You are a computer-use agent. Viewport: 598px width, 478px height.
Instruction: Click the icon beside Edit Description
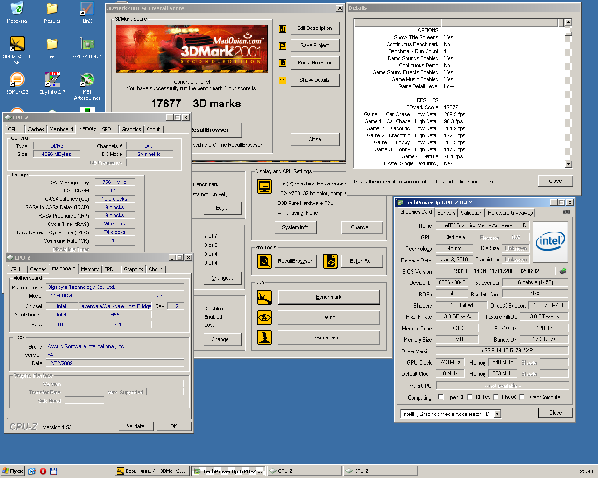pos(283,28)
